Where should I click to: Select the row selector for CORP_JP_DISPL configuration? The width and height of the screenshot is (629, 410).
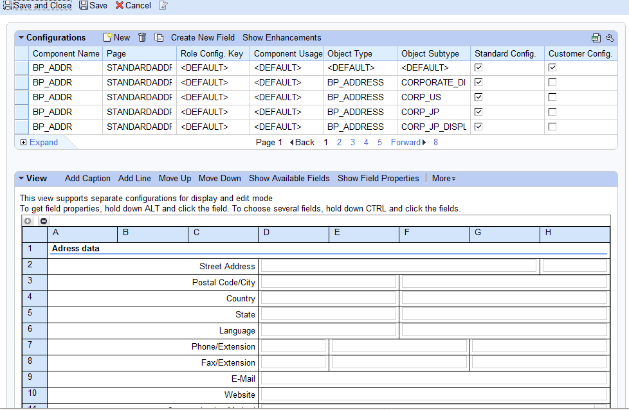coord(22,127)
